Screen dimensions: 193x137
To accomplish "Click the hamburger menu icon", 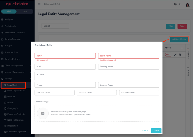I will click(x=39, y=4).
